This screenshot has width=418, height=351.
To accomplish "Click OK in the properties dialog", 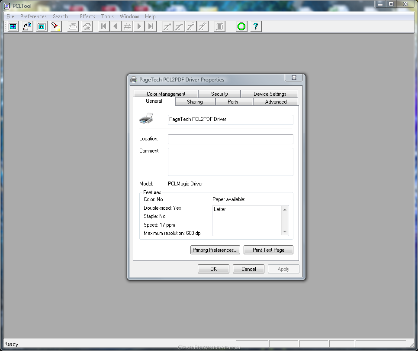I will point(213,269).
